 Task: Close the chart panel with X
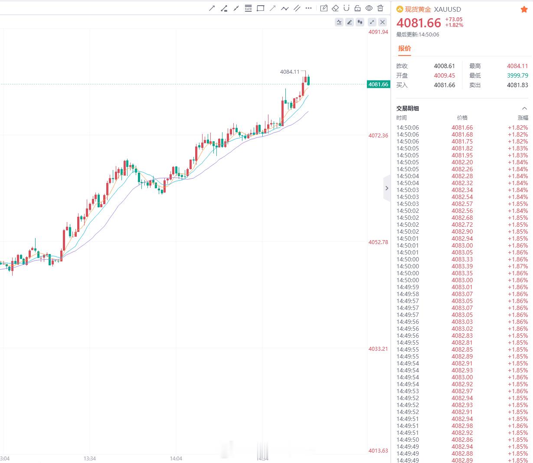383,22
